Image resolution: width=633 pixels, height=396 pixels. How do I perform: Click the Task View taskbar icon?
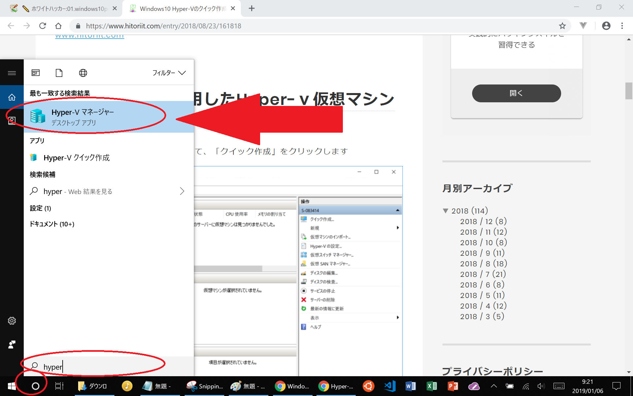point(59,386)
